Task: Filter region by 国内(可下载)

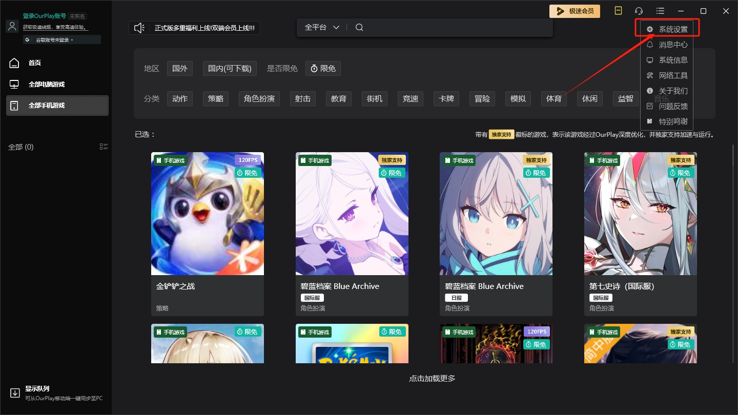Action: (x=230, y=68)
